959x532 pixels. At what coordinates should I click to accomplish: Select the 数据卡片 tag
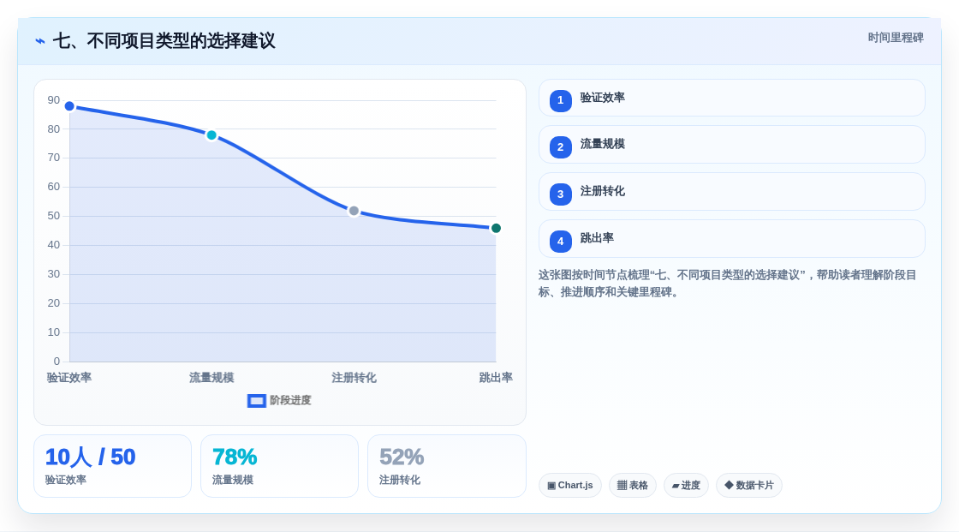click(749, 486)
